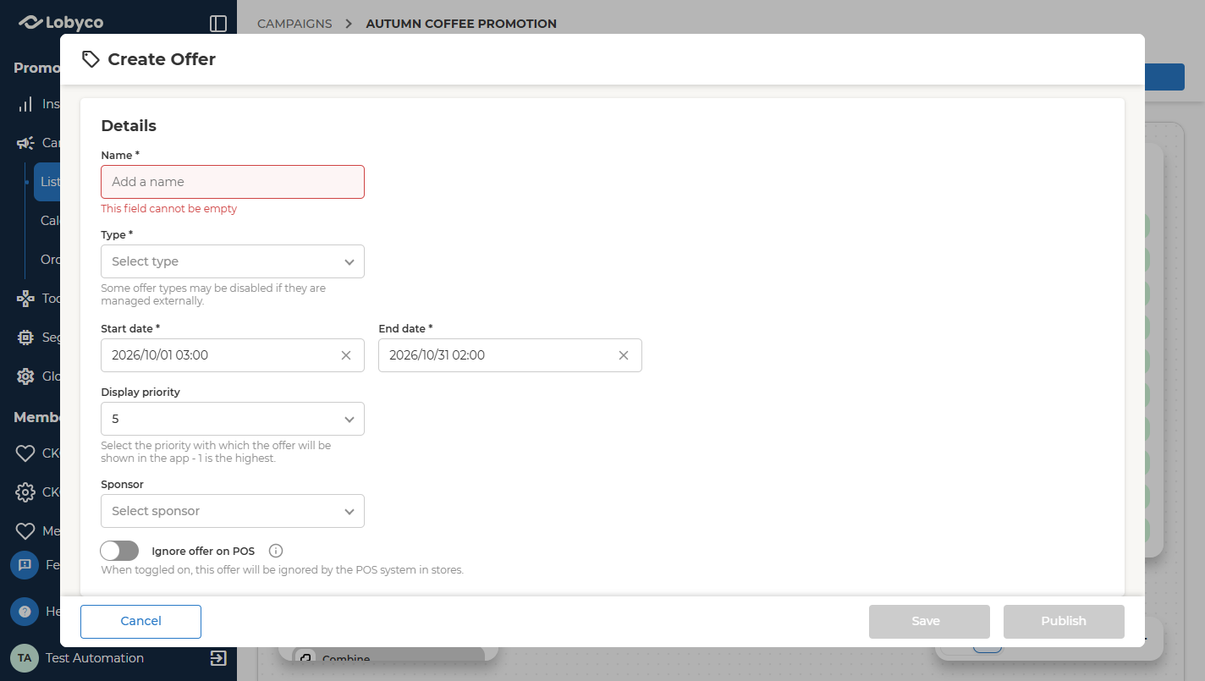Click the Segments chip icon in sidebar
The width and height of the screenshot is (1205, 681).
25,338
